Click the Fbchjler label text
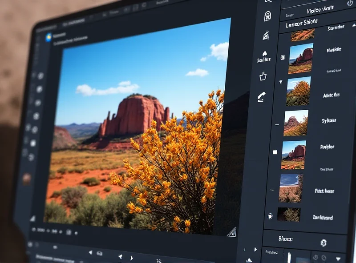This screenshot has width=356, height=263. click(x=327, y=147)
